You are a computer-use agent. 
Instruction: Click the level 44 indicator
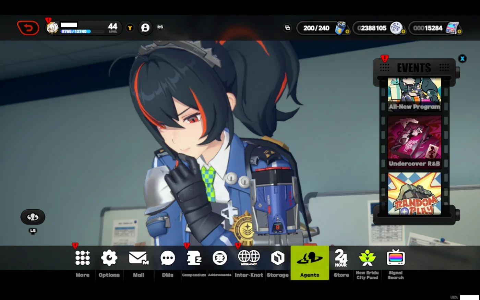113,27
